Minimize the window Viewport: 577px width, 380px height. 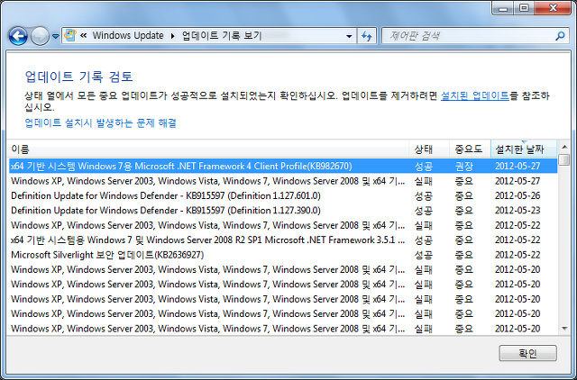tap(503, 8)
